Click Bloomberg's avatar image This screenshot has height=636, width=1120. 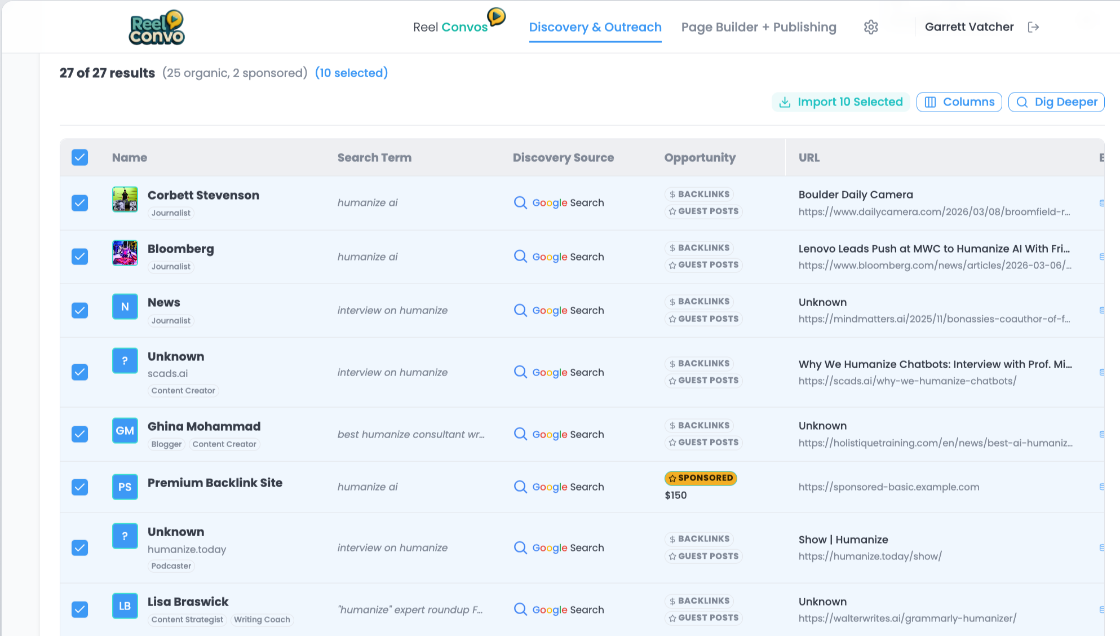point(125,253)
